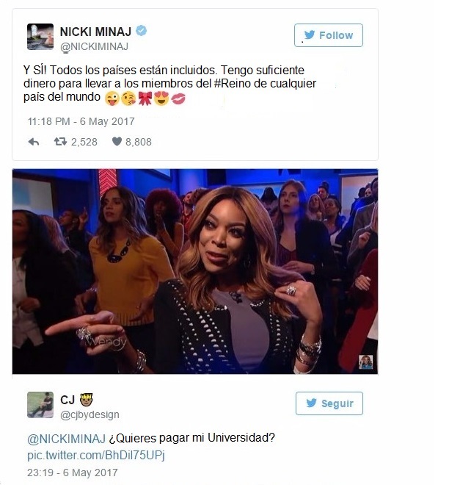Open Nicki Minaj's profile avatar
449x485 pixels.
pyautogui.click(x=40, y=37)
